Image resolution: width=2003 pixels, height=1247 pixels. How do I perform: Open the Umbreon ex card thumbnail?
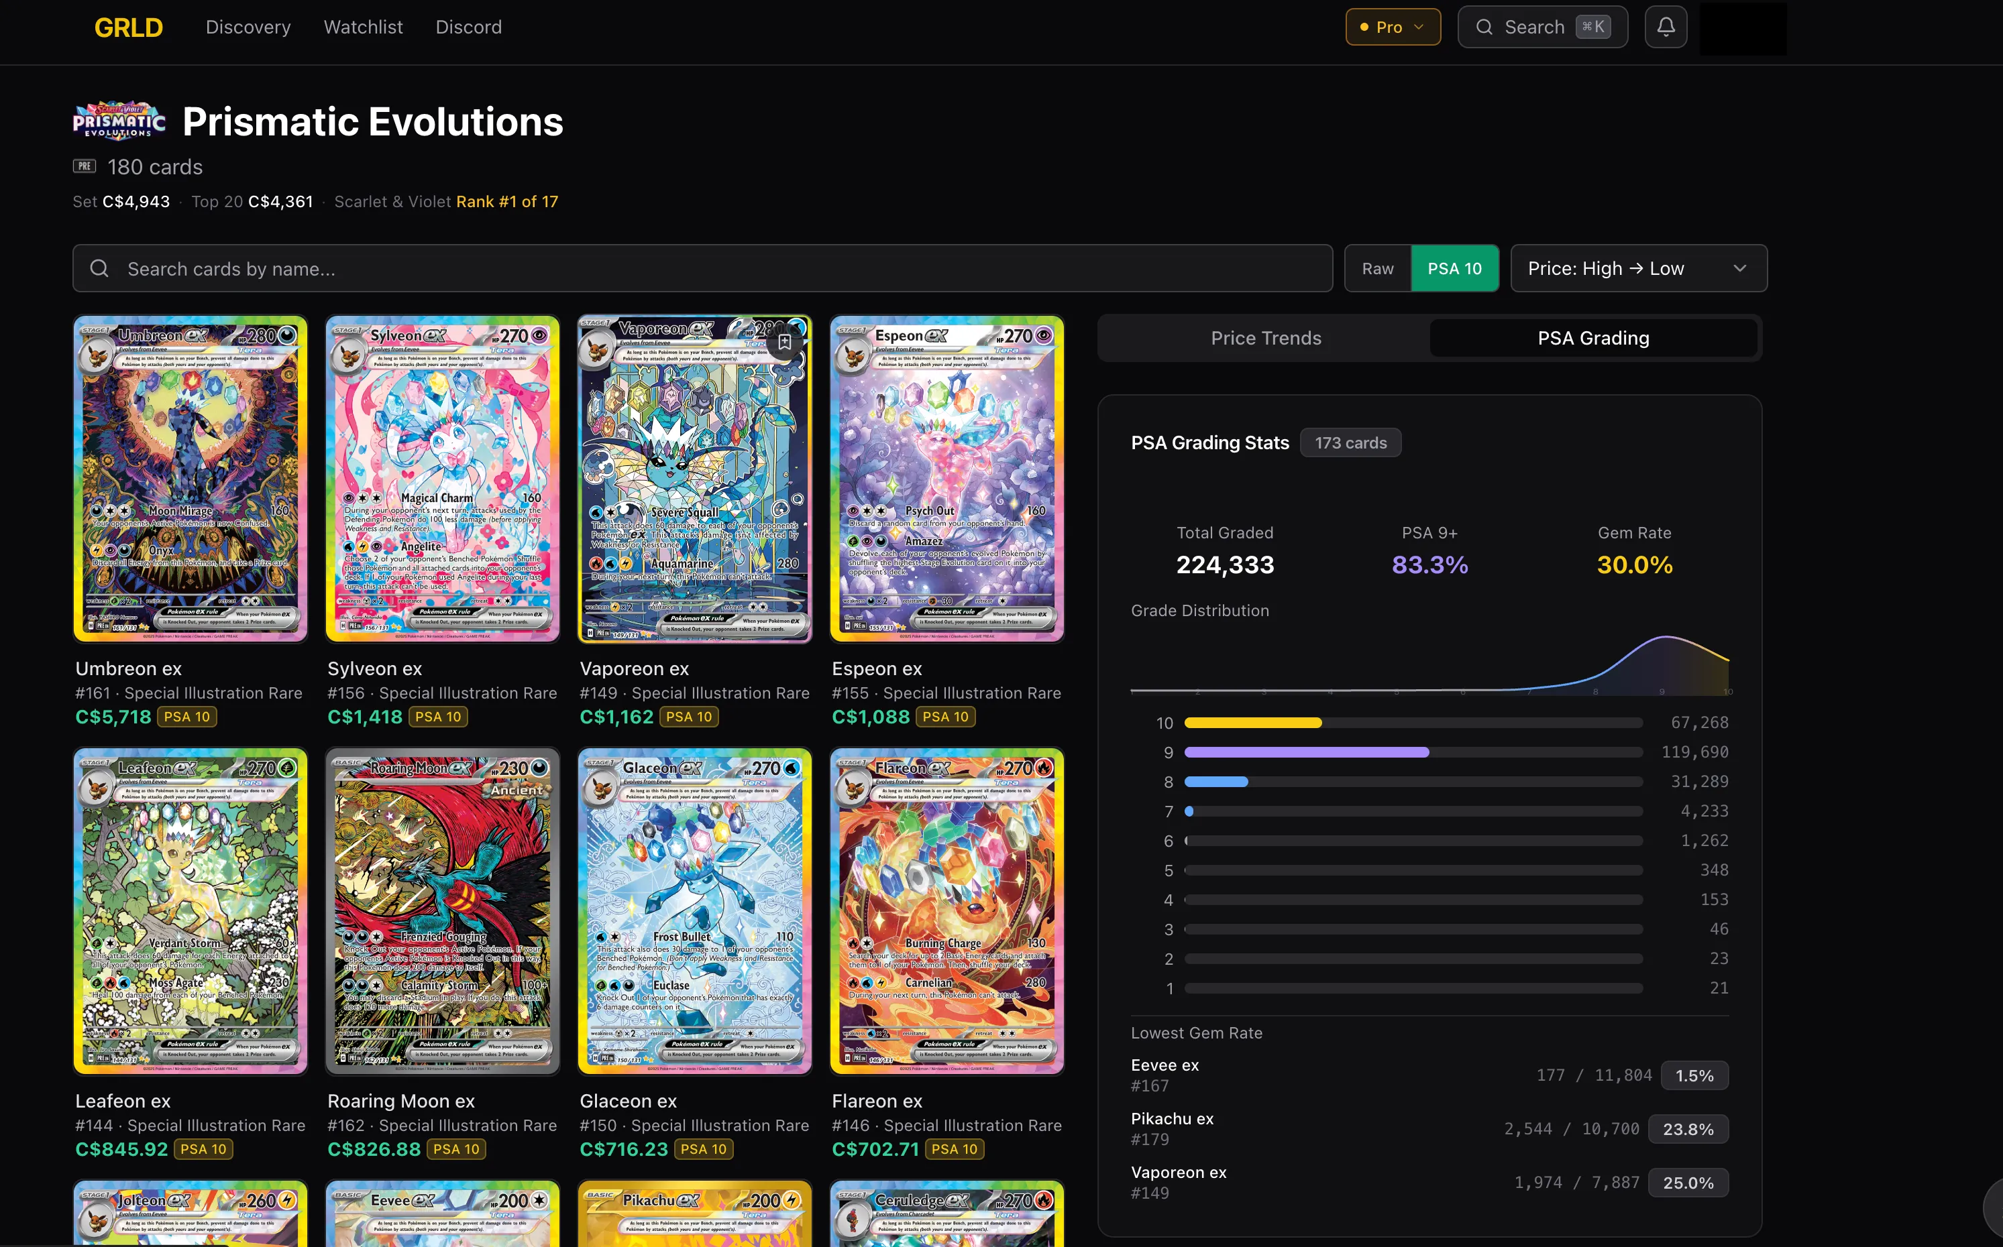(x=190, y=478)
